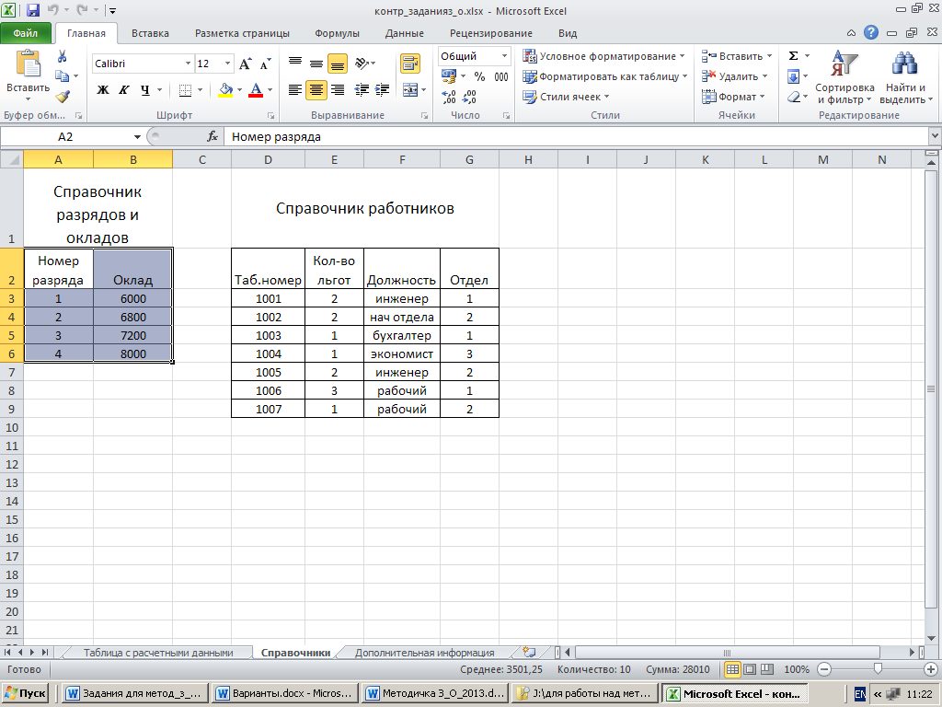Viewport: 942px width, 707px height.
Task: Click the Cut scissors icon
Action: [x=62, y=56]
